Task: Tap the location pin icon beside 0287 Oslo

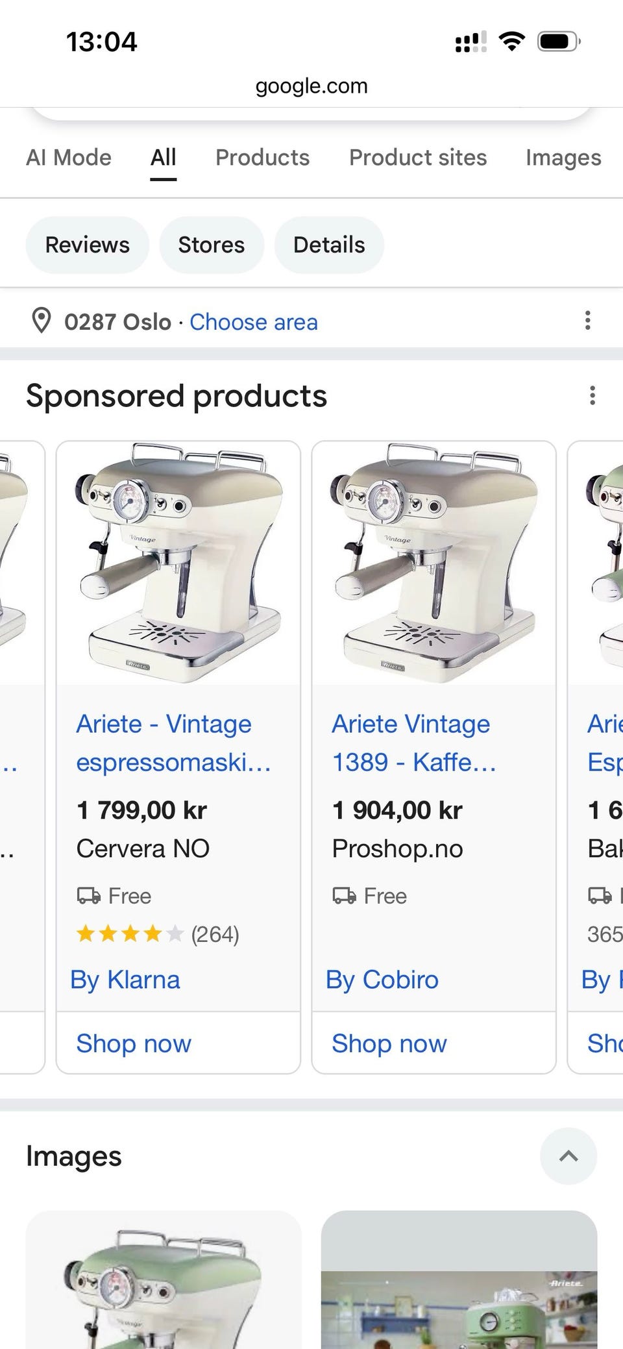Action: [42, 321]
